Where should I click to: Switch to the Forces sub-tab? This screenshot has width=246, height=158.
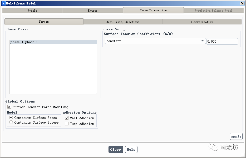click(44, 22)
